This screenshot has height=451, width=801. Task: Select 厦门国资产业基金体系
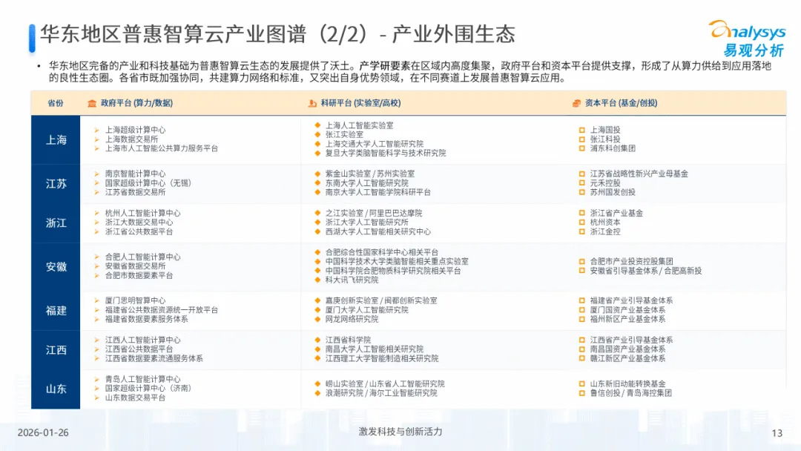[628, 311]
